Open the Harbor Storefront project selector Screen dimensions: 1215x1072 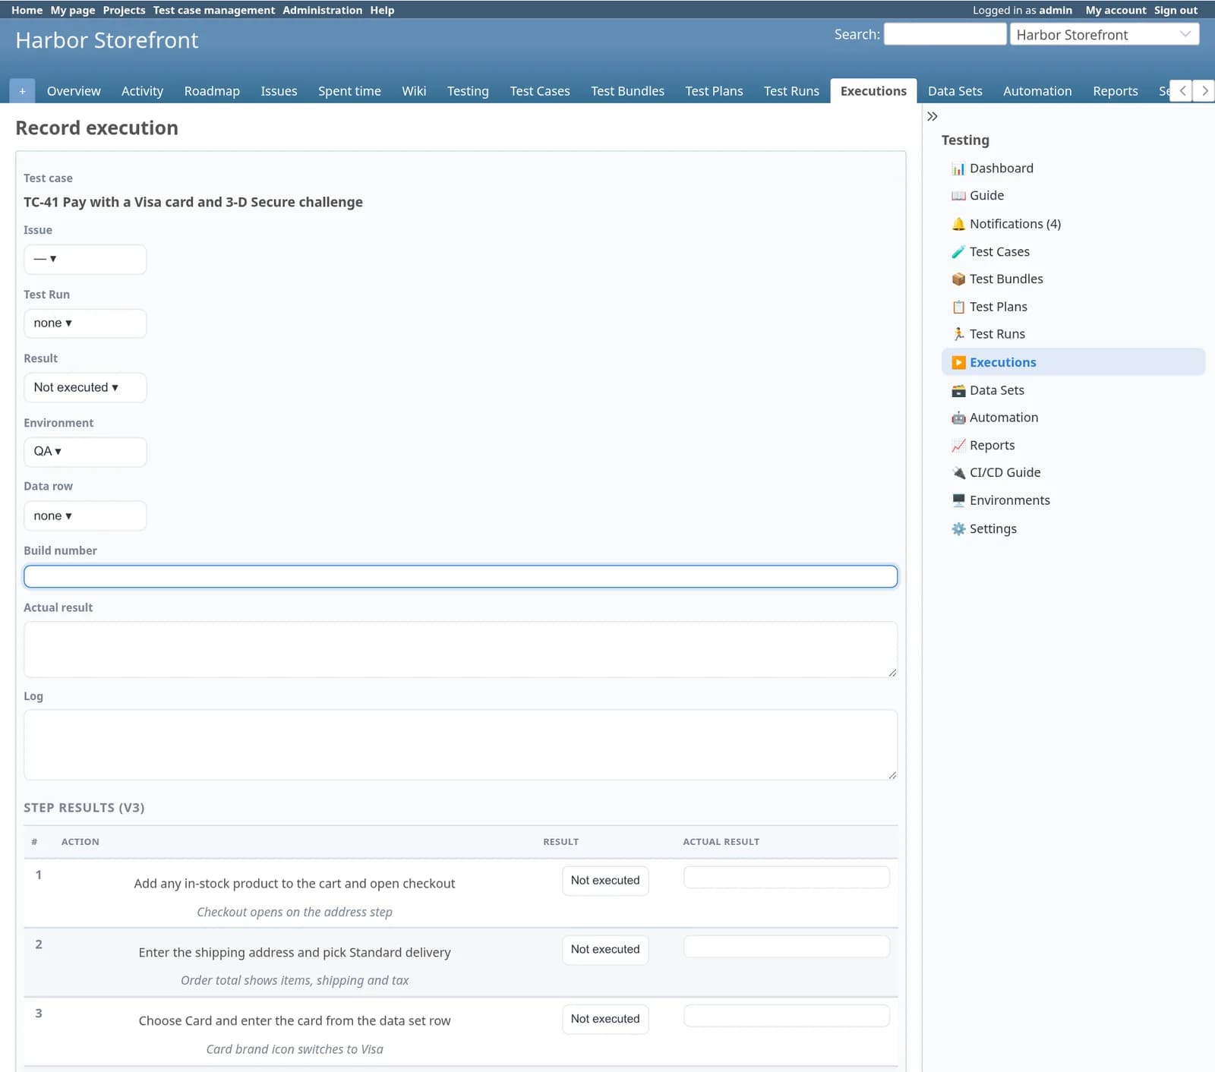coord(1104,34)
